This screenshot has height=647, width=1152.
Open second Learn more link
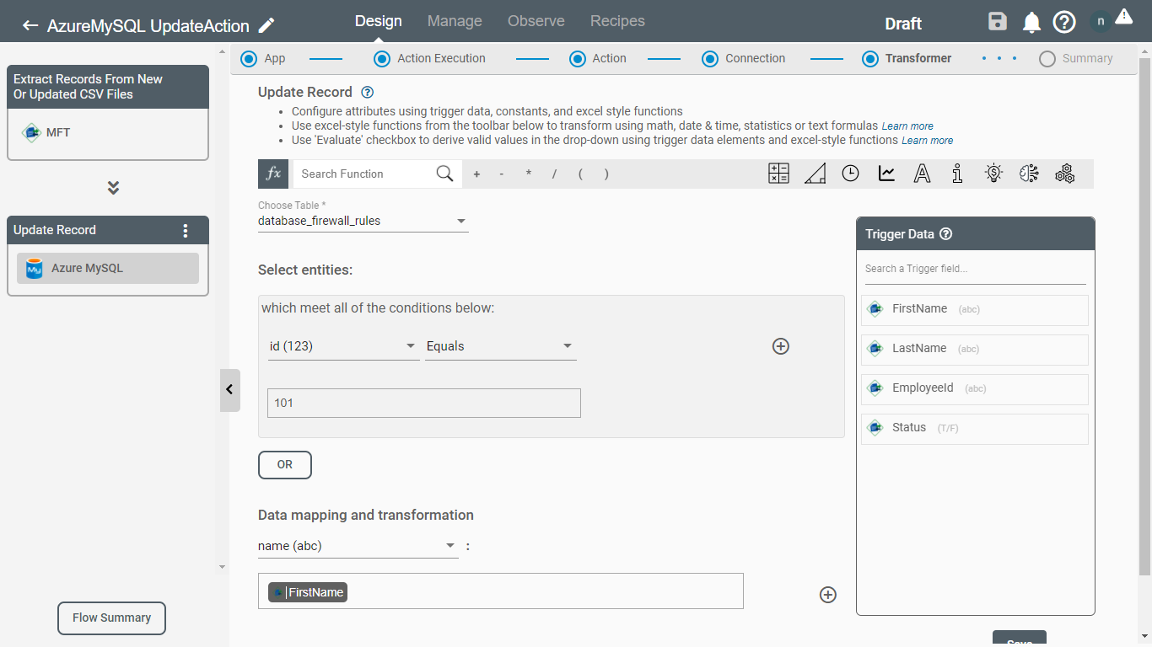[x=928, y=141]
